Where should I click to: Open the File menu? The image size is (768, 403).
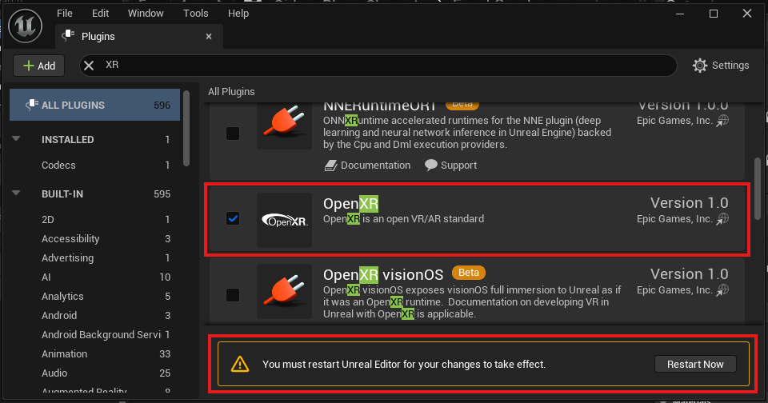coord(65,14)
